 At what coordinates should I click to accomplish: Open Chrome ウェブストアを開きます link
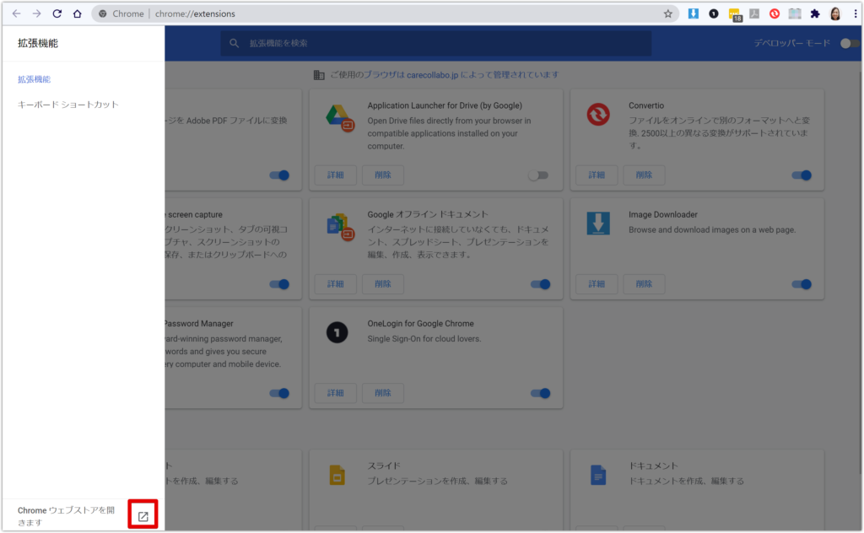click(x=66, y=516)
